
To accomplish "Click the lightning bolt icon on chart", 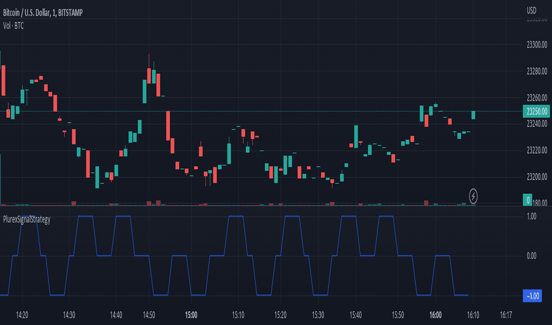I will 473,196.
